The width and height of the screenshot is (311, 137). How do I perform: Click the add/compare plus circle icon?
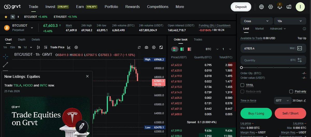tap(76, 47)
